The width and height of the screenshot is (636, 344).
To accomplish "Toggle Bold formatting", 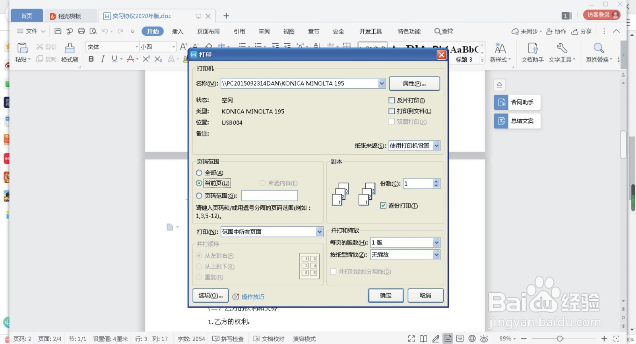I will coord(91,59).
